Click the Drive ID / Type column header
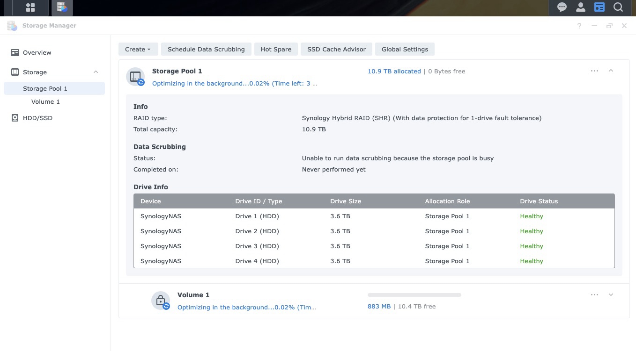 (259, 201)
